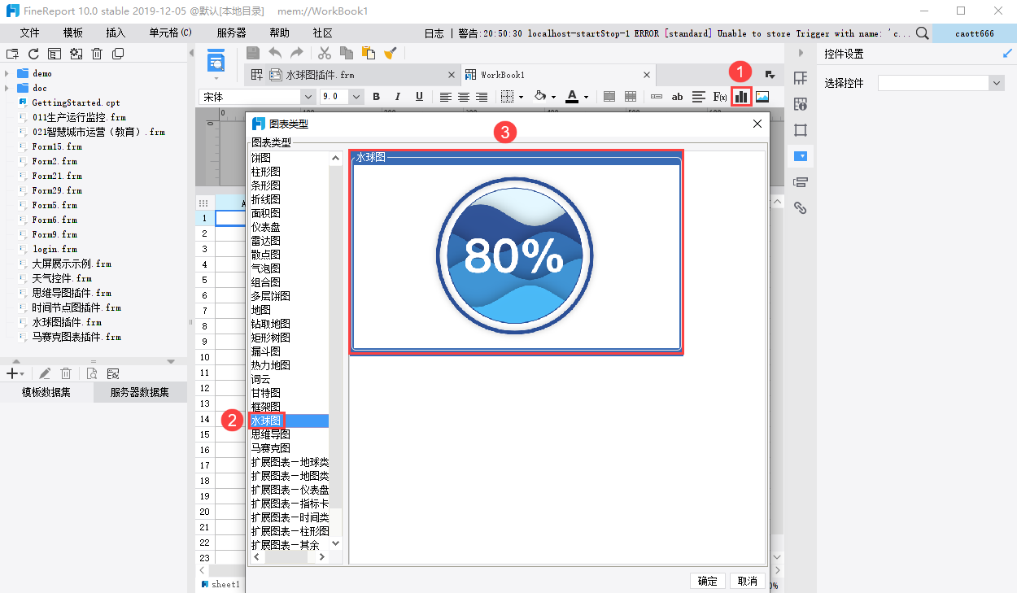This screenshot has height=593, width=1017.
Task: Toggle italic text formatting
Action: coord(398,96)
